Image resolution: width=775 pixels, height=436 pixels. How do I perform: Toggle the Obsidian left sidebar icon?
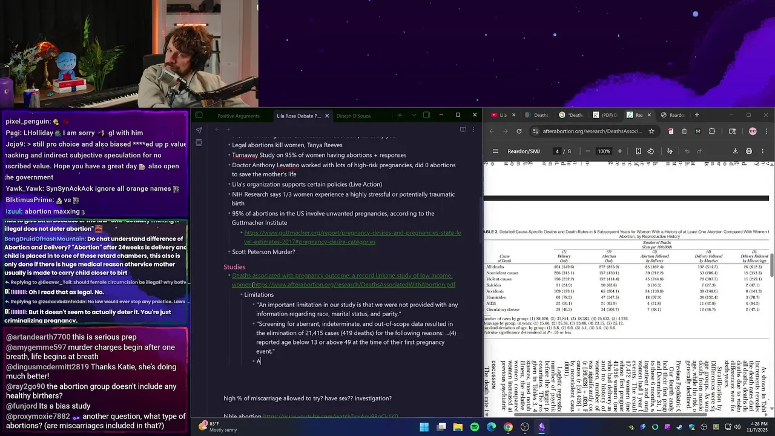pyautogui.click(x=199, y=115)
